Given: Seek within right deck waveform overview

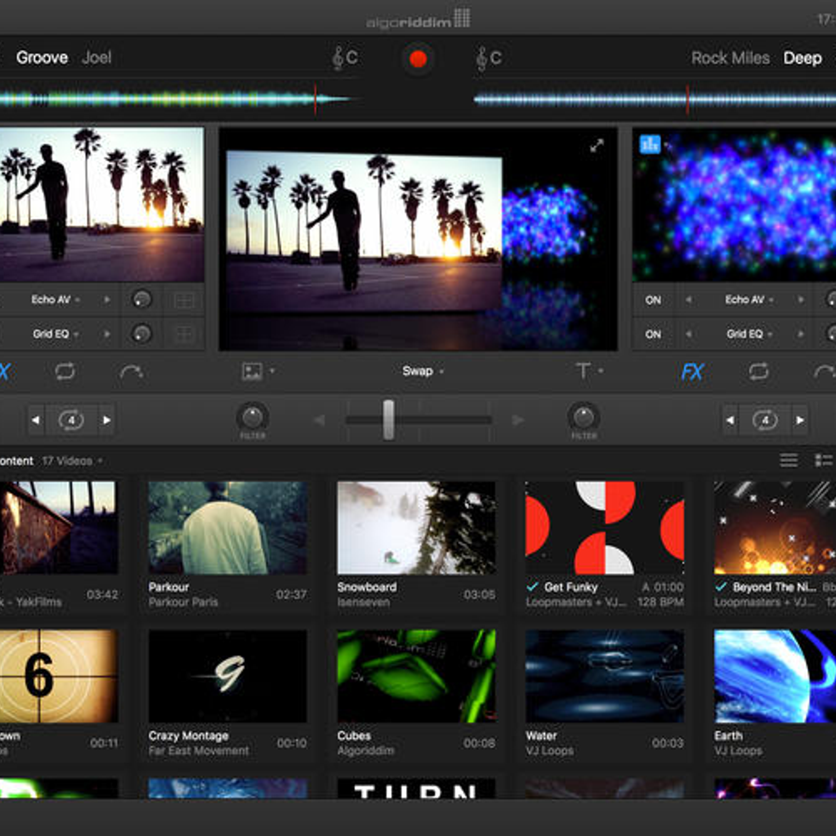Looking at the screenshot, I should 655,99.
